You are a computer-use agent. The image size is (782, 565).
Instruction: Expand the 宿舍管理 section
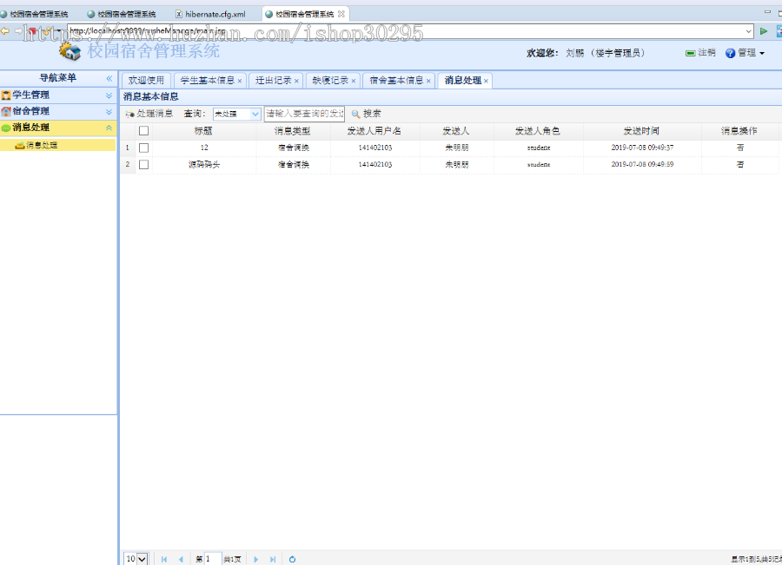(109, 112)
